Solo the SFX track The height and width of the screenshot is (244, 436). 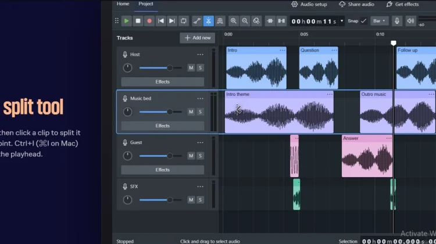(200, 200)
